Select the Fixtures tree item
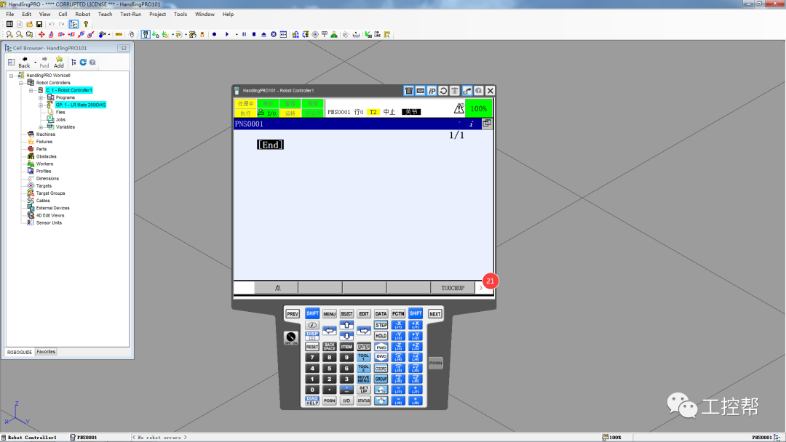 pyautogui.click(x=44, y=142)
